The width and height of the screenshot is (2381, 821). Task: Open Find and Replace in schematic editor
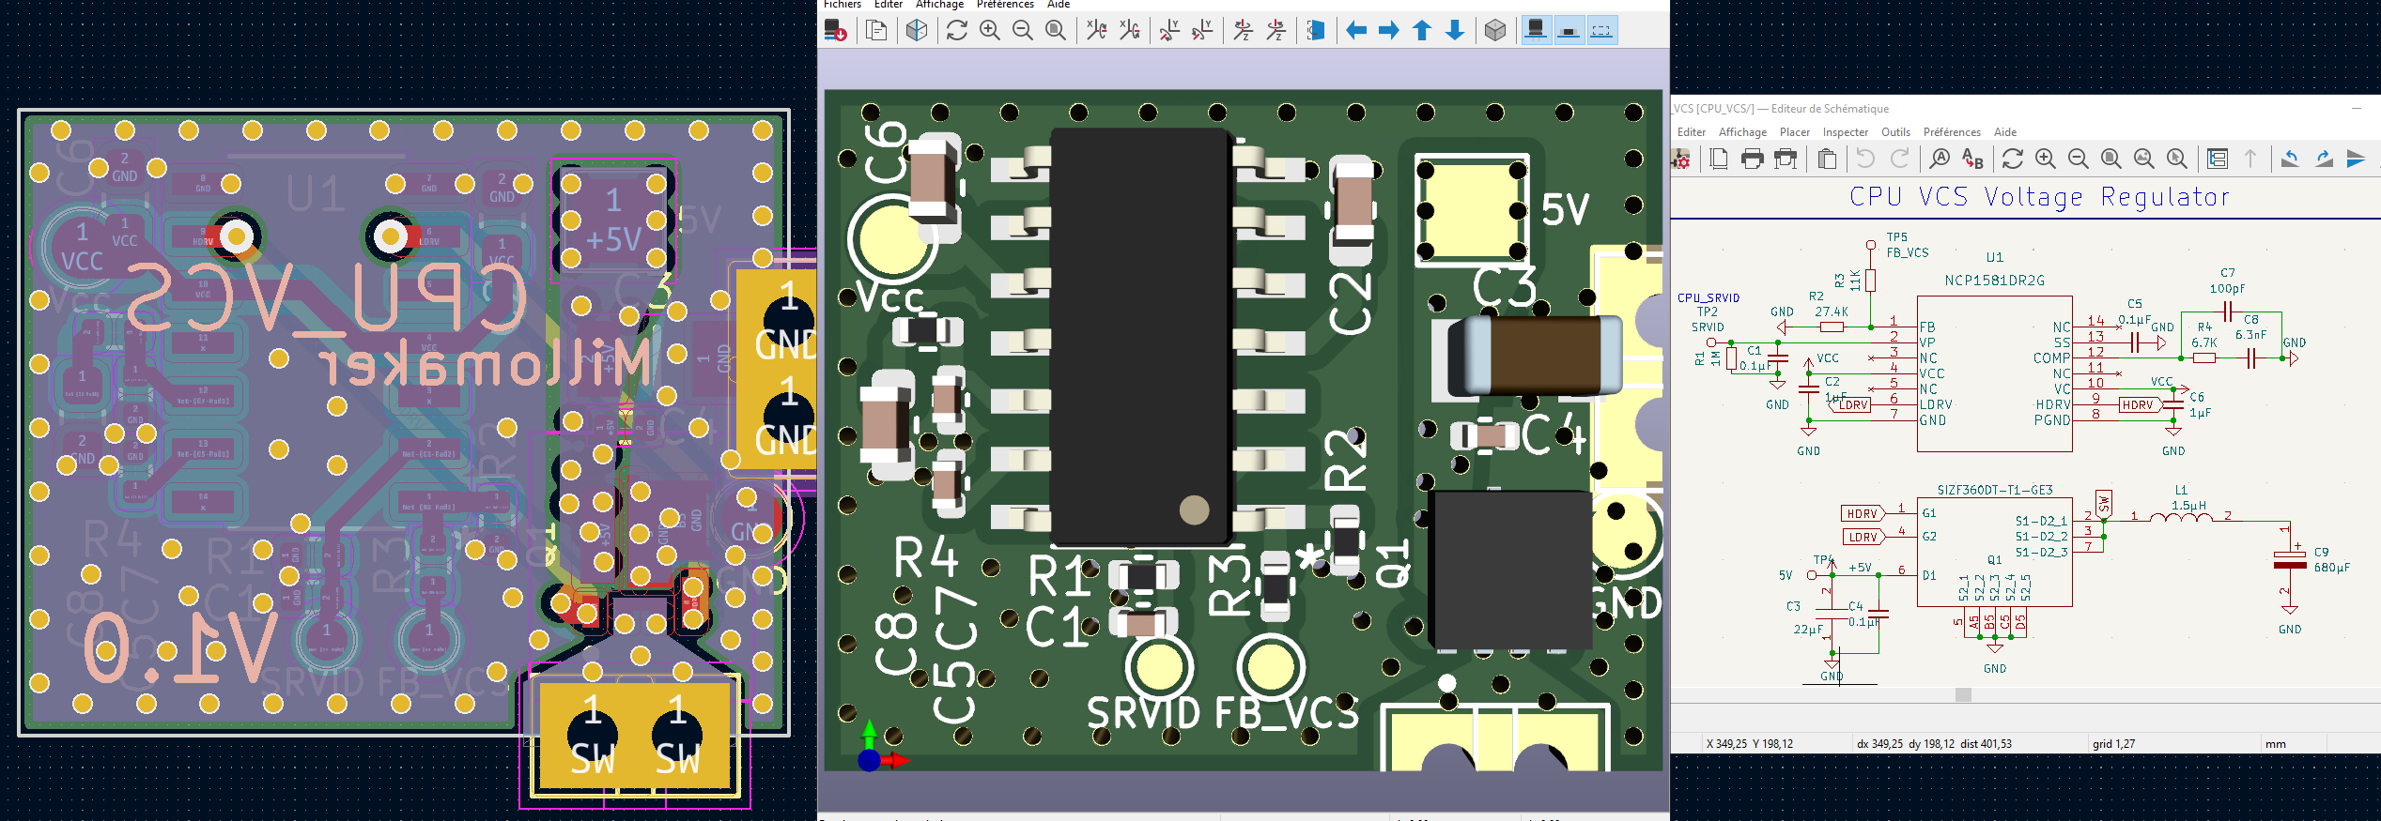click(1972, 160)
